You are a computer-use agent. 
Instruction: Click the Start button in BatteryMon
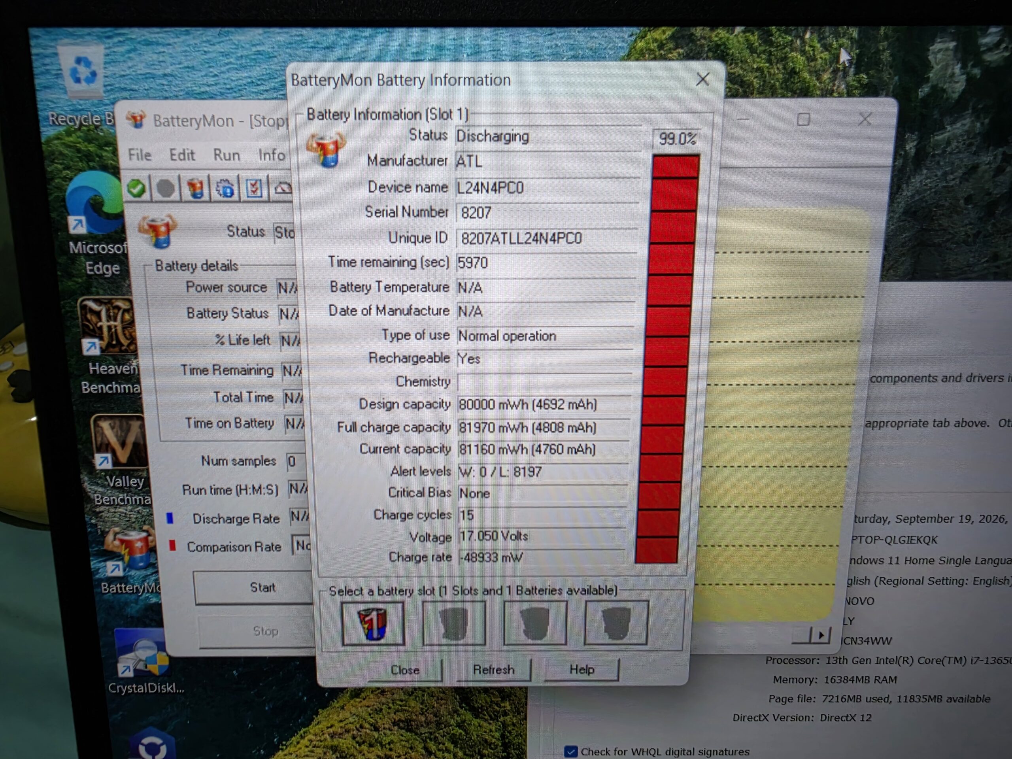(x=254, y=587)
